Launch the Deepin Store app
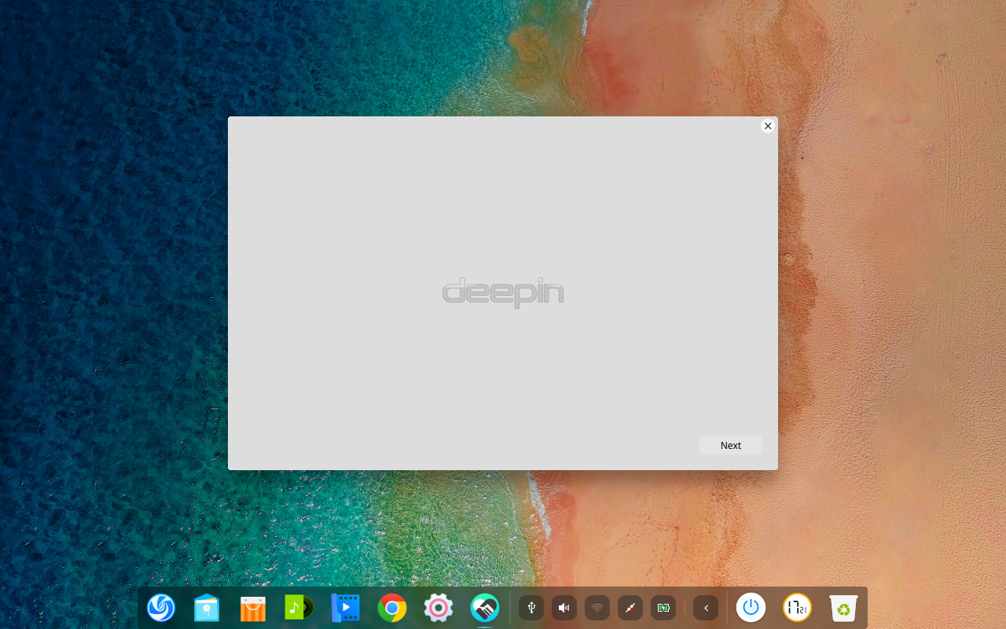This screenshot has height=629, width=1006. pos(252,608)
